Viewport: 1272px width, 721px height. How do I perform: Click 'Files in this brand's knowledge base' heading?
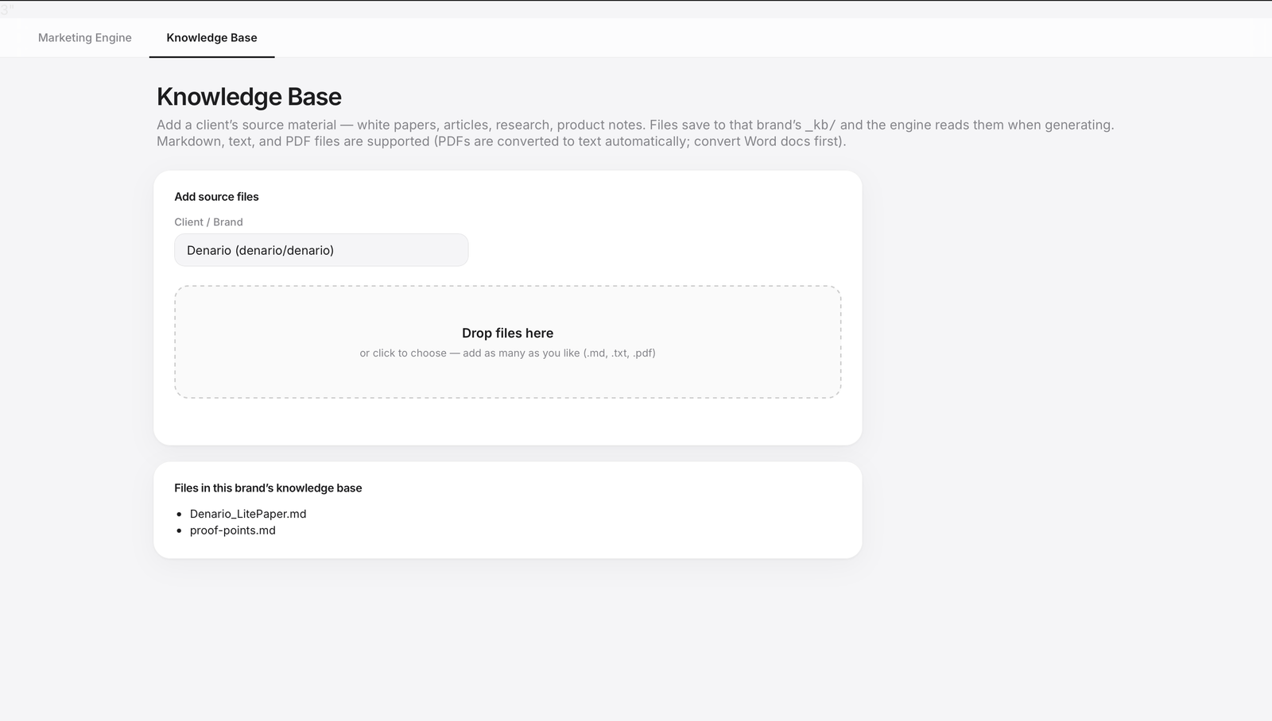pos(268,488)
